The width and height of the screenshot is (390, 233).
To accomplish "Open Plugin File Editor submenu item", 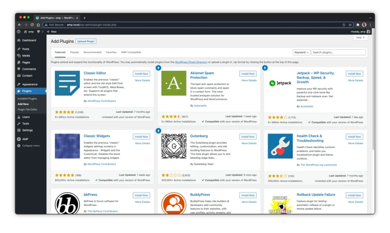I will tap(27, 110).
